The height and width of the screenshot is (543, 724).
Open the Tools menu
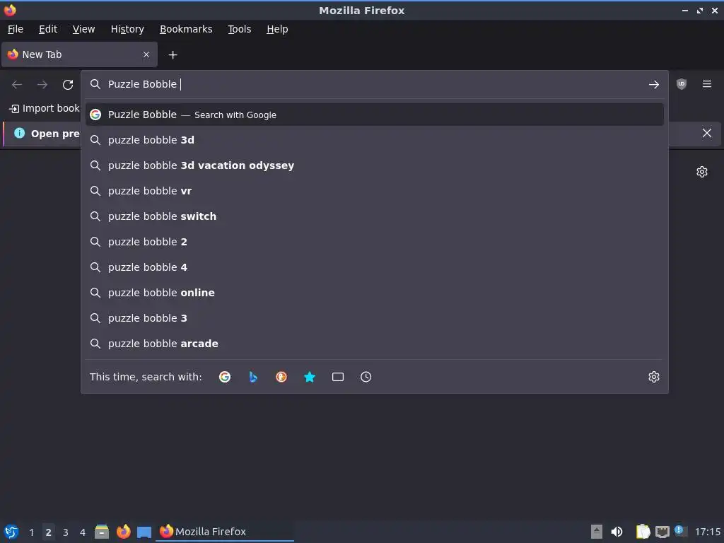(239, 29)
